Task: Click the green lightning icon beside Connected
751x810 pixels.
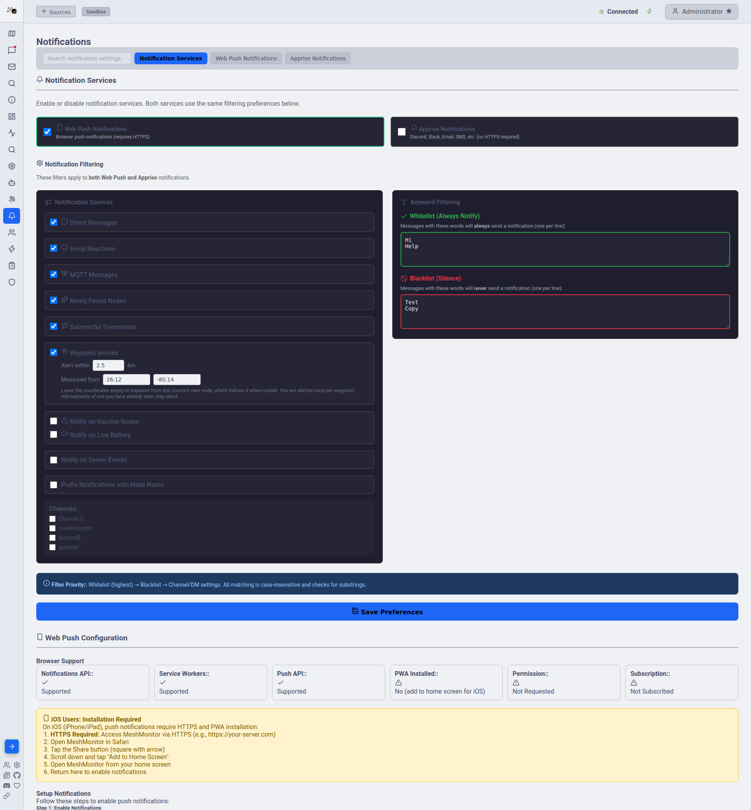Action: tap(649, 11)
